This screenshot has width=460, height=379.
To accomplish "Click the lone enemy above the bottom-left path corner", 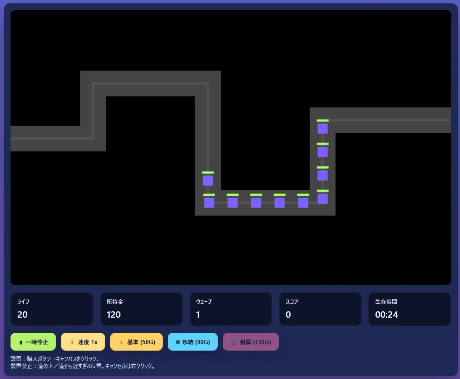I will [x=208, y=181].
